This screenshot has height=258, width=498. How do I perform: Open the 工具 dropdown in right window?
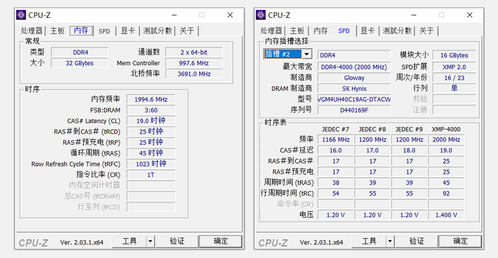390,241
